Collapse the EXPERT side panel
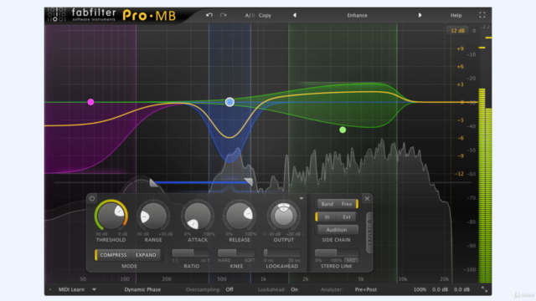The width and height of the screenshot is (536, 301). pyautogui.click(x=369, y=232)
